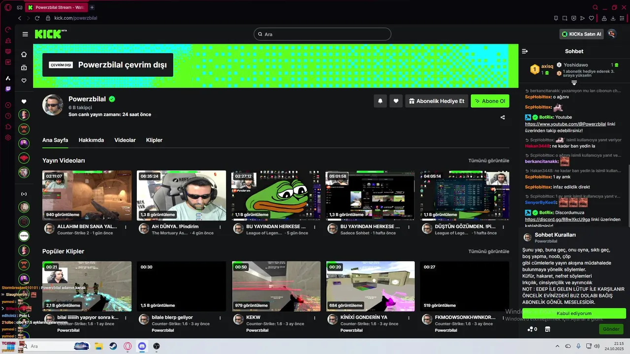Open options menu for DÜŞTÜN GÖZÜMDEN video
Image resolution: width=630 pixels, height=354 pixels.
[504, 227]
